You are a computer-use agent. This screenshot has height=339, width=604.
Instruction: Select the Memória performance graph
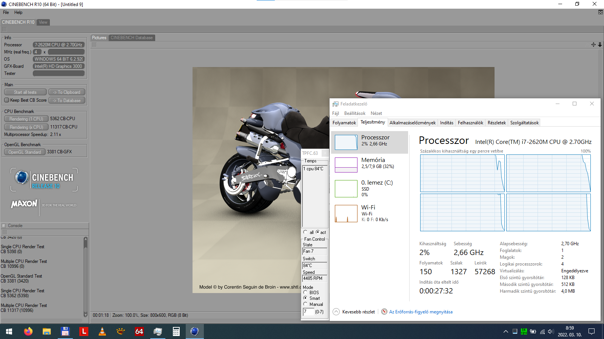(x=346, y=165)
